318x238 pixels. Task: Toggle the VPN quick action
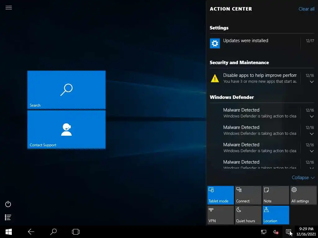(220, 215)
